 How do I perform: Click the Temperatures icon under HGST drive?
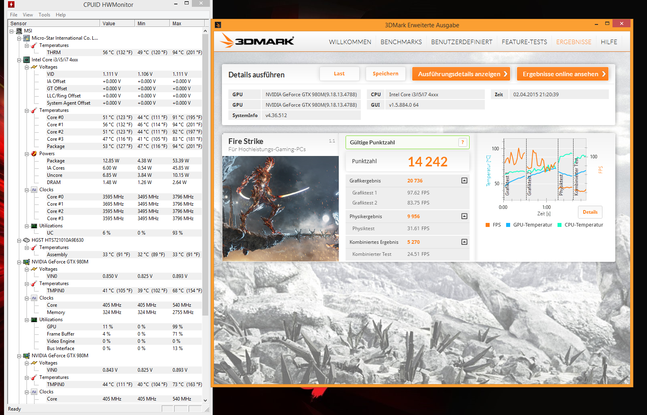point(34,247)
